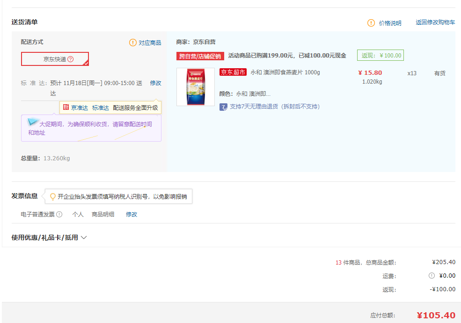Click the 总重量 value 13.260kg
The width and height of the screenshot is (461, 323).
pos(57,158)
